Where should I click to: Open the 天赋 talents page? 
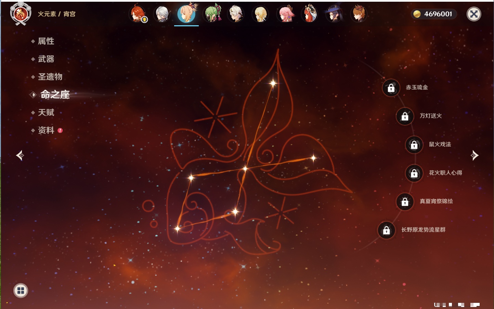(46, 112)
